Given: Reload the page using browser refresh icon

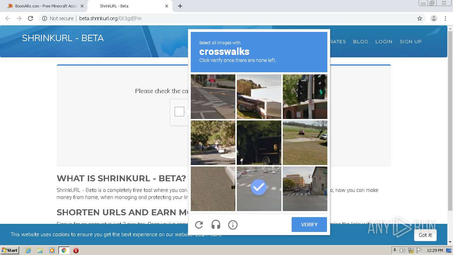Looking at the screenshot, I should pyautogui.click(x=30, y=18).
